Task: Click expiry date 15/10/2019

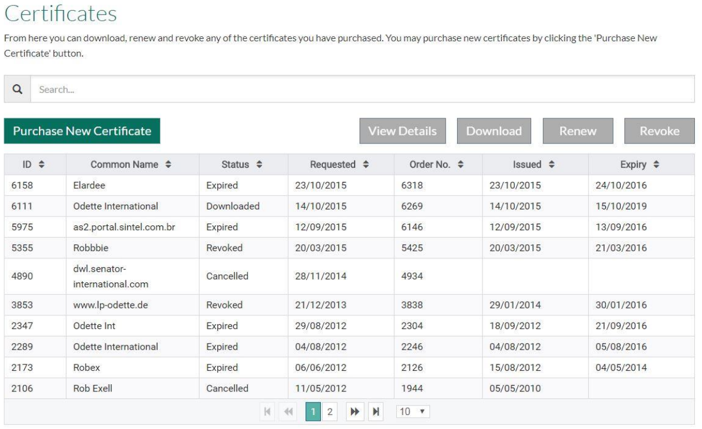Action: click(x=621, y=206)
